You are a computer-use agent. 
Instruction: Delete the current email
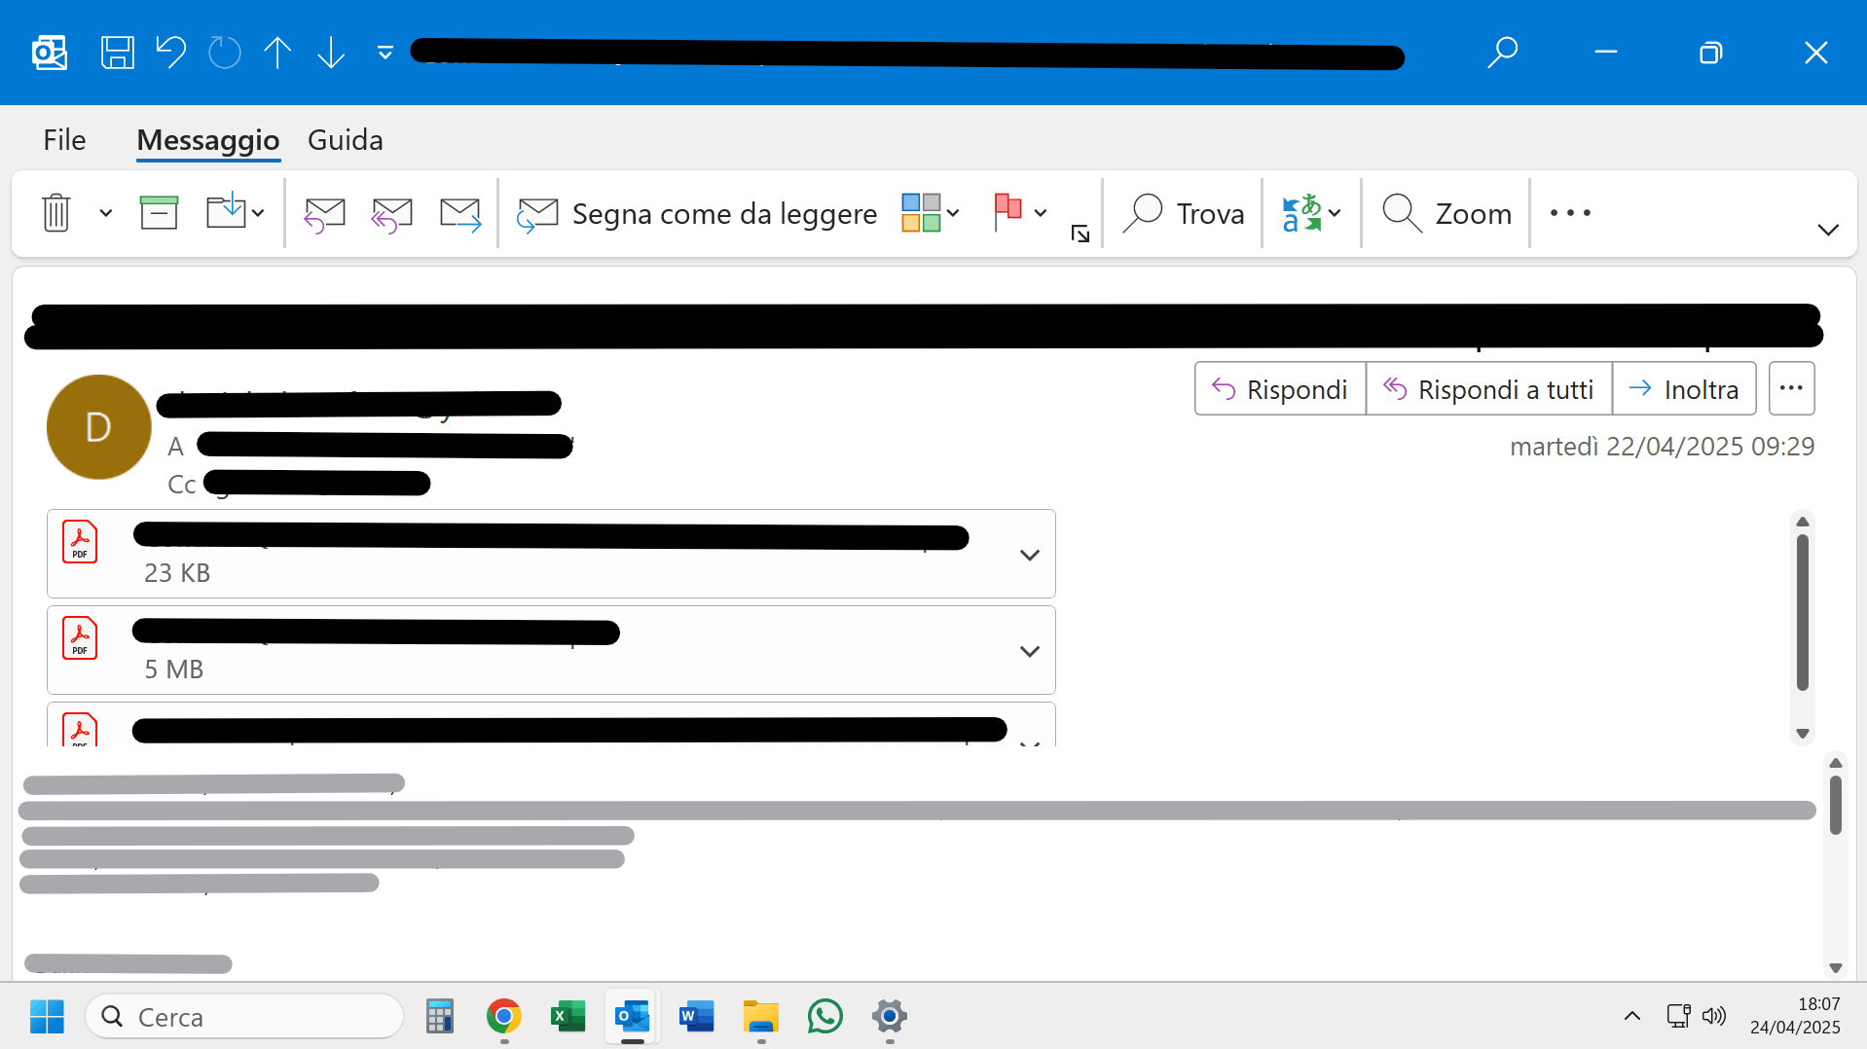click(x=55, y=212)
